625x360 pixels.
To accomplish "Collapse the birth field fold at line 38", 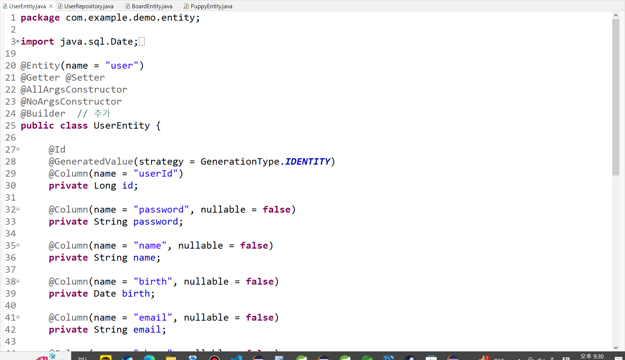I will tap(18, 281).
